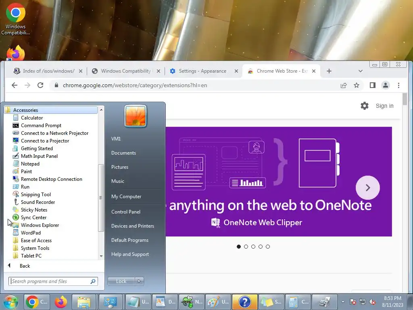Click the Lock button
Image resolution: width=413 pixels, height=310 pixels.
pos(121,281)
